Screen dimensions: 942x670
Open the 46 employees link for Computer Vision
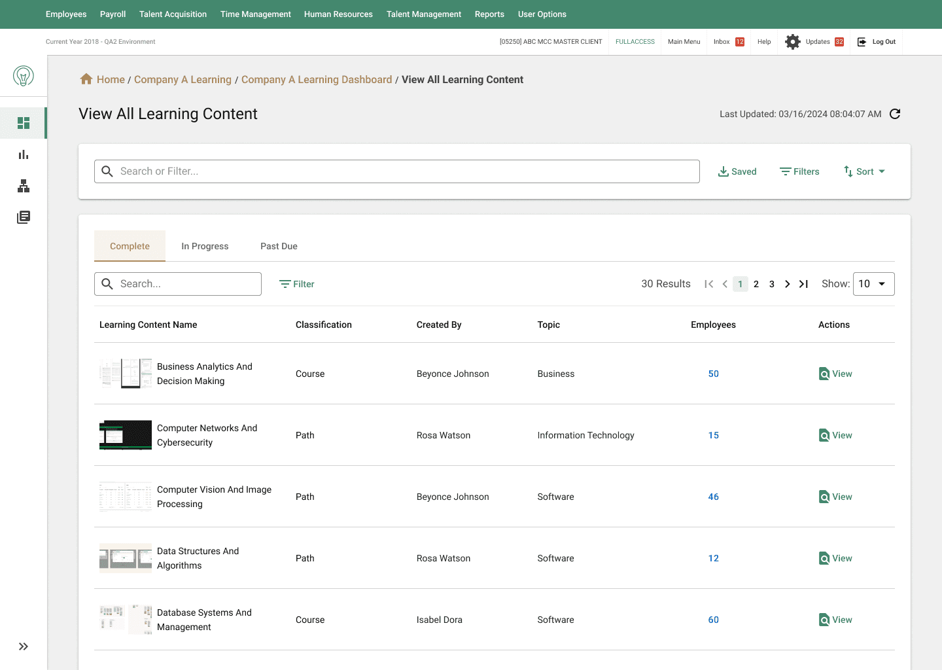click(x=714, y=497)
